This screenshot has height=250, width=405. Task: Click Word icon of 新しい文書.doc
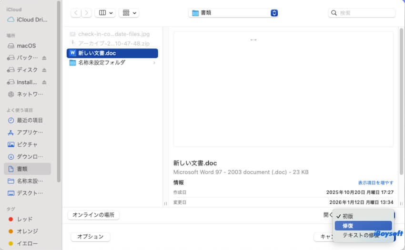pos(72,53)
